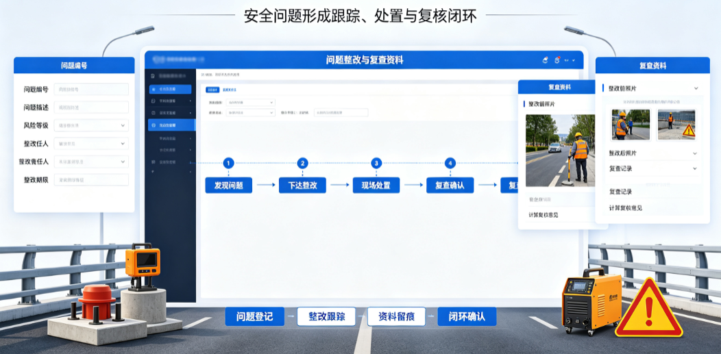Select the filled blue pill tab above the filters
Image resolution: width=721 pixels, height=354 pixels.
(212, 90)
